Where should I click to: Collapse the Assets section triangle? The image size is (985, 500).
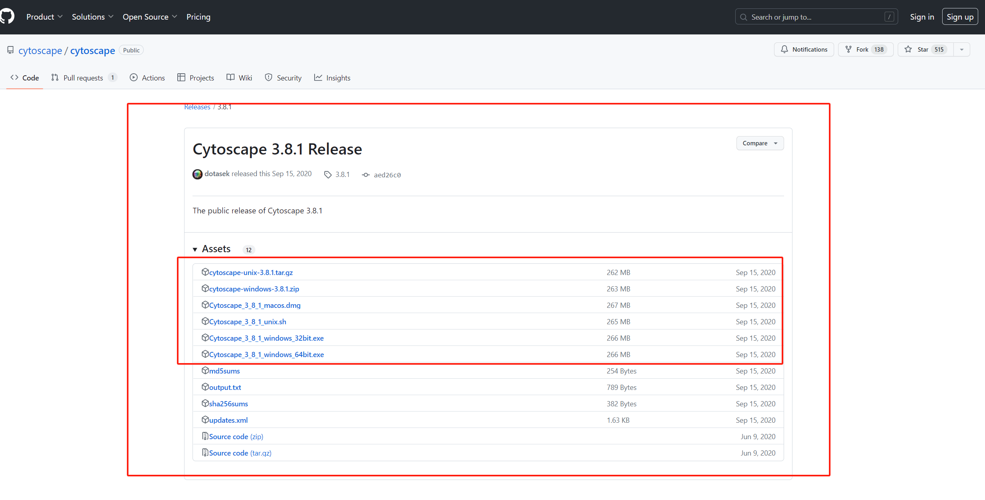click(195, 249)
